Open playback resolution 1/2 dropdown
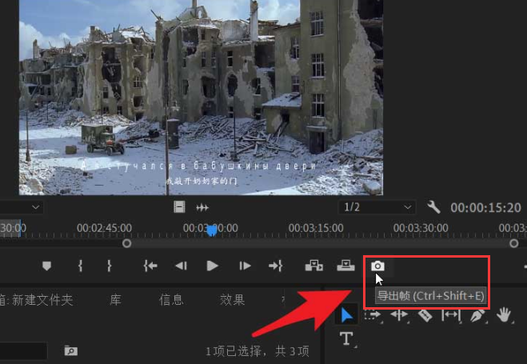The image size is (527, 364). pyautogui.click(x=377, y=207)
